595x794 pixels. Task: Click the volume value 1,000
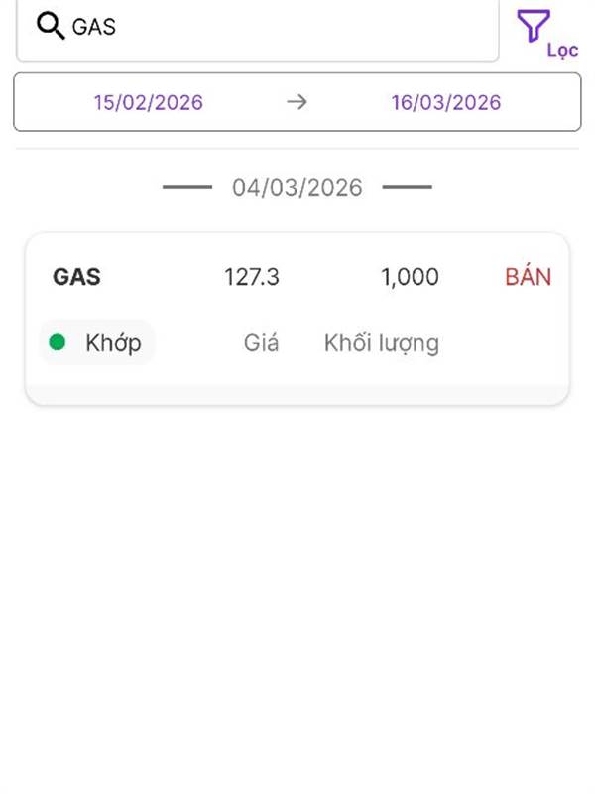410,277
